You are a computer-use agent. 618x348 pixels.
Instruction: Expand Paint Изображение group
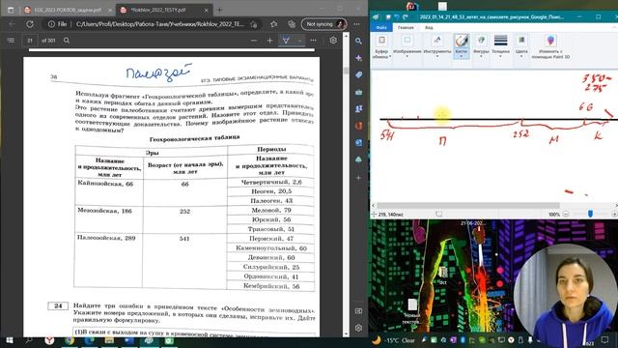[x=407, y=47]
